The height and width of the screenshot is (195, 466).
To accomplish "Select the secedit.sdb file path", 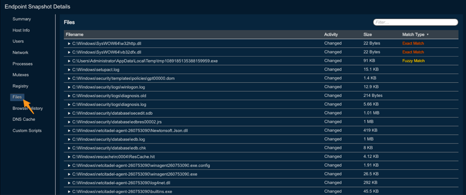I will point(112,113).
